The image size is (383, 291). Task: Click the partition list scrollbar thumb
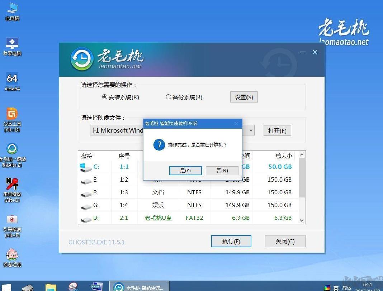pos(302,177)
